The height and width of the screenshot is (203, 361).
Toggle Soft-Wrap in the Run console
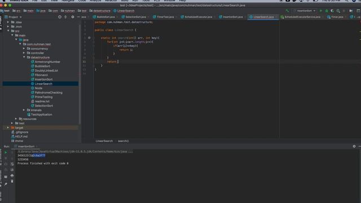12,164
